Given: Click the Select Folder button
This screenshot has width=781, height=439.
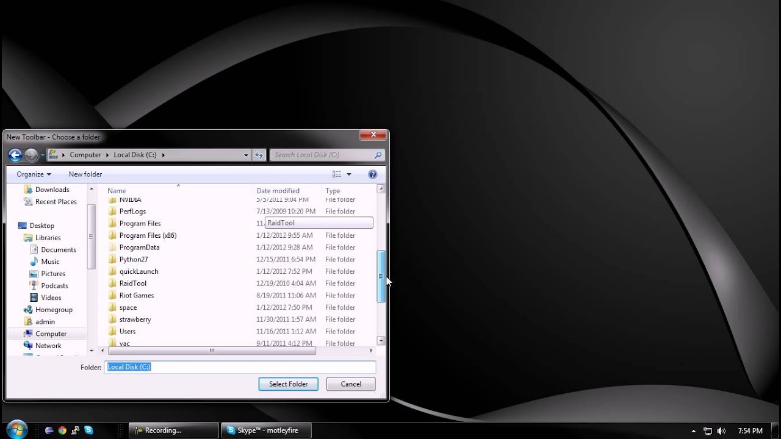Looking at the screenshot, I should [289, 384].
